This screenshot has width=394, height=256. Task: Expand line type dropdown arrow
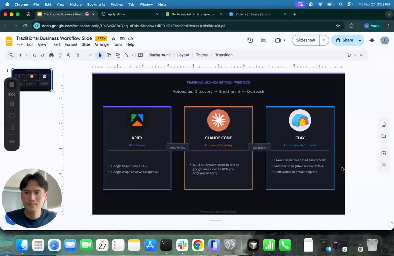[132, 55]
